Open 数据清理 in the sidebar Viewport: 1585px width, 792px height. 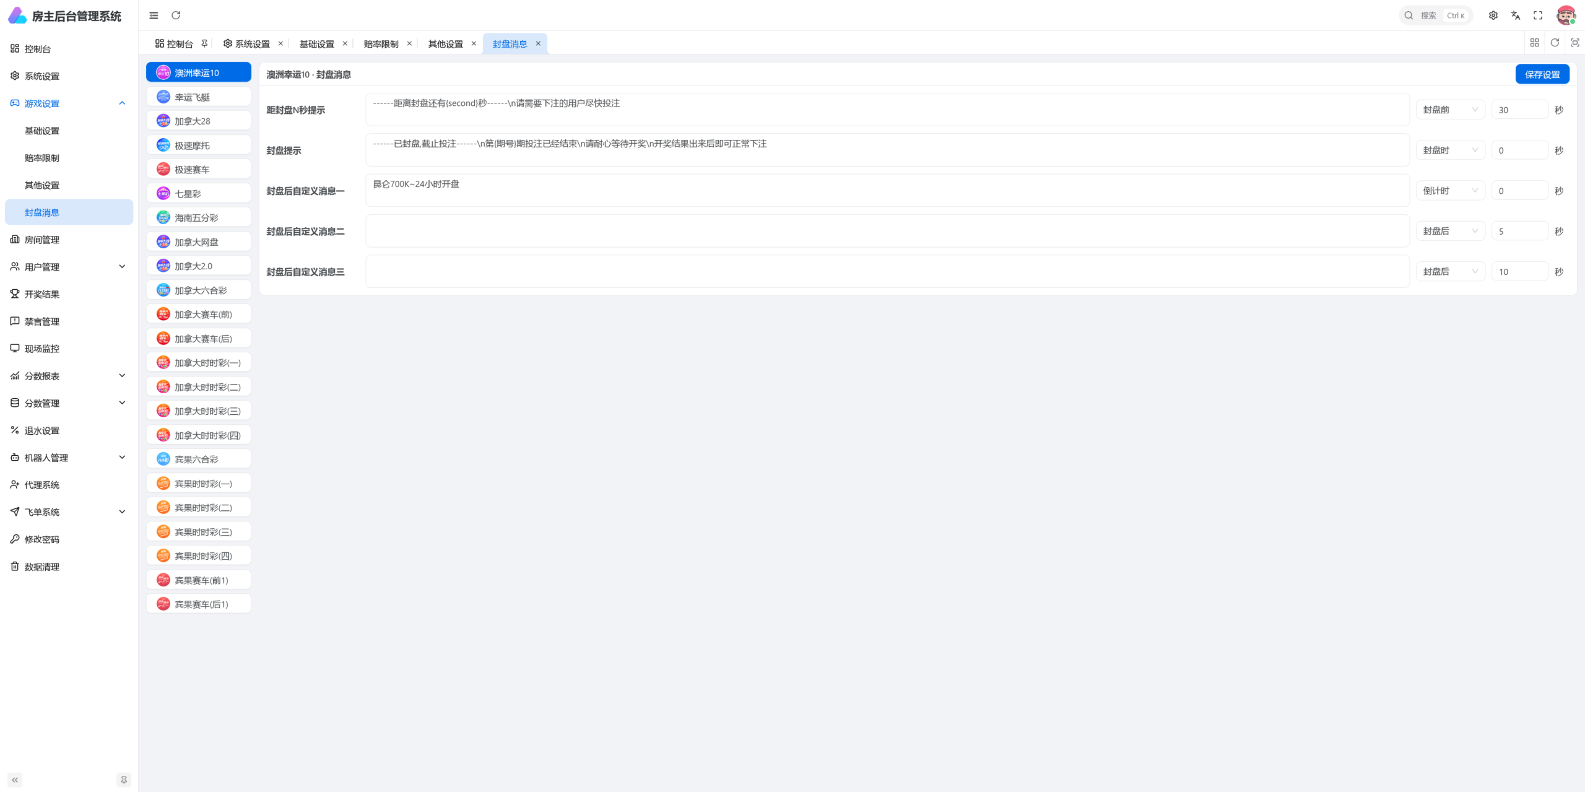point(69,567)
